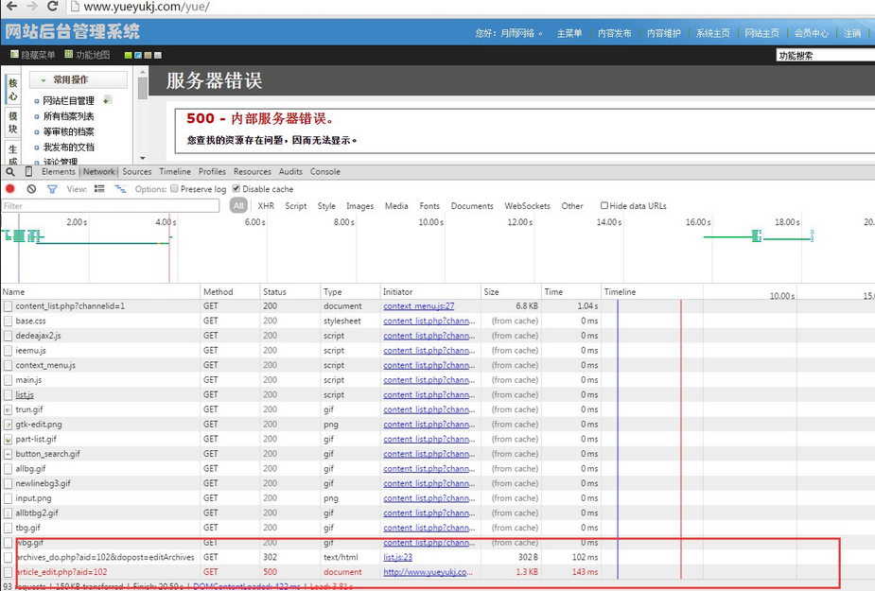
Task: Click the add icon beside 网站栏目管理
Action: pyautogui.click(x=107, y=100)
